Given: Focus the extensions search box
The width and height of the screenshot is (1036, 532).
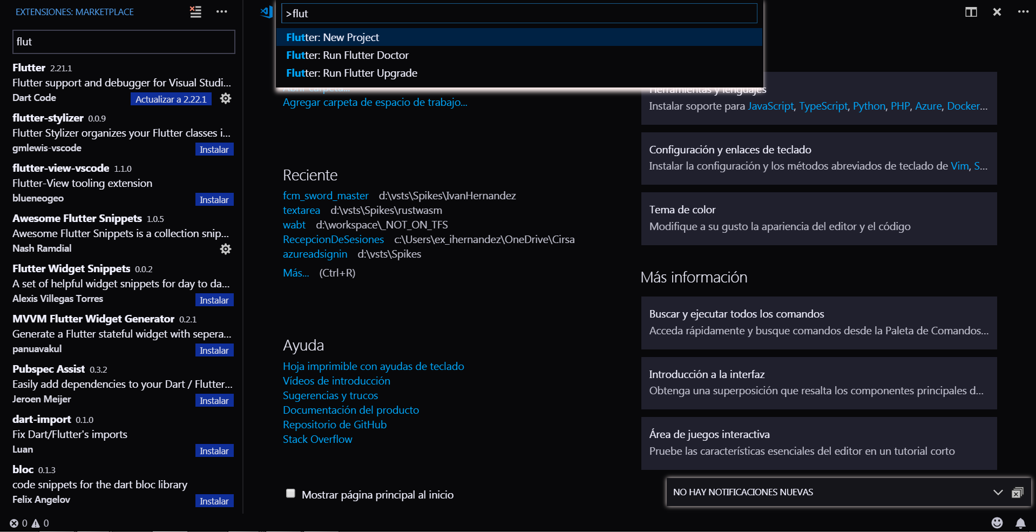Looking at the screenshot, I should click(124, 42).
